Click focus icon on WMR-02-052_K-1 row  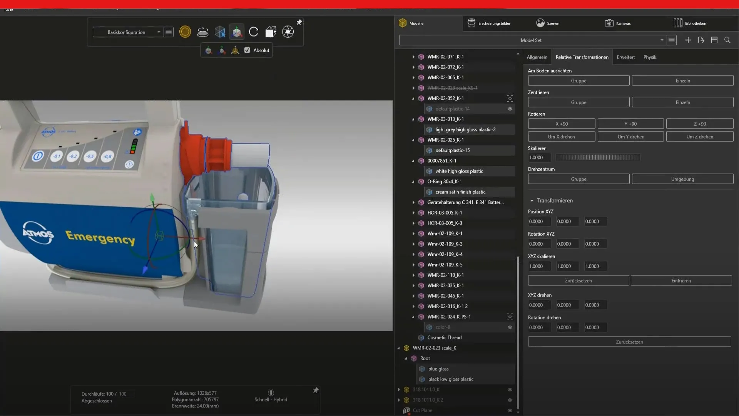(x=510, y=99)
